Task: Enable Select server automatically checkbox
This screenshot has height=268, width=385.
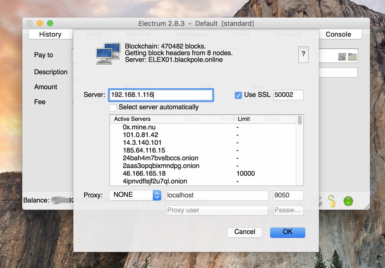Action: pos(113,108)
